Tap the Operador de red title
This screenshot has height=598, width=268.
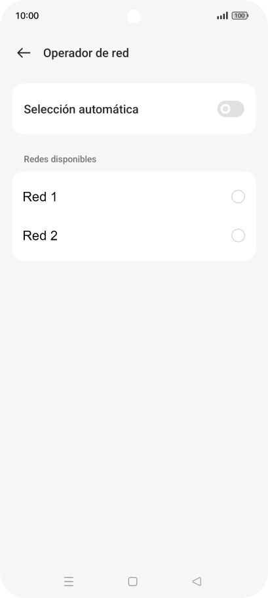[x=86, y=53]
